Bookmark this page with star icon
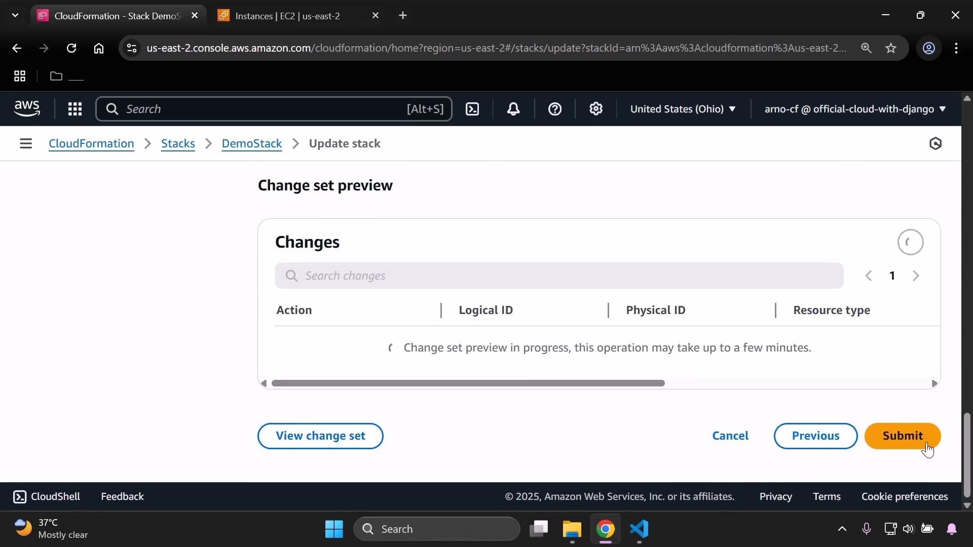The height and width of the screenshot is (547, 973). coord(891,48)
